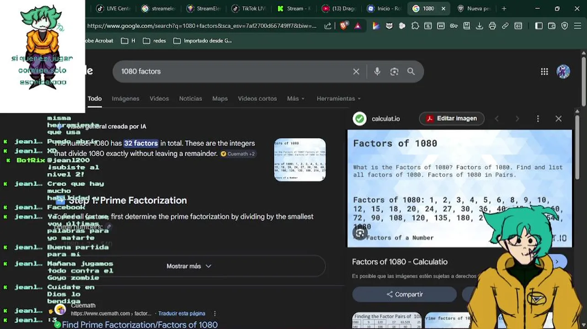587x329 pixels.
Task: Clear the search box with X icon
Action: point(356,71)
